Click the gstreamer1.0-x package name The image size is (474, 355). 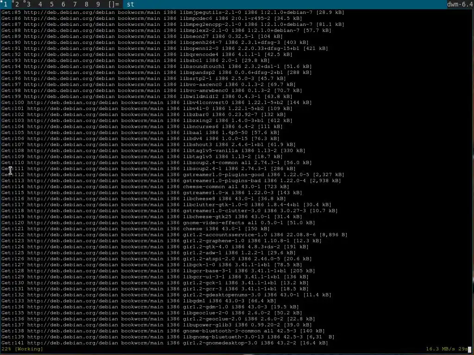point(206,193)
